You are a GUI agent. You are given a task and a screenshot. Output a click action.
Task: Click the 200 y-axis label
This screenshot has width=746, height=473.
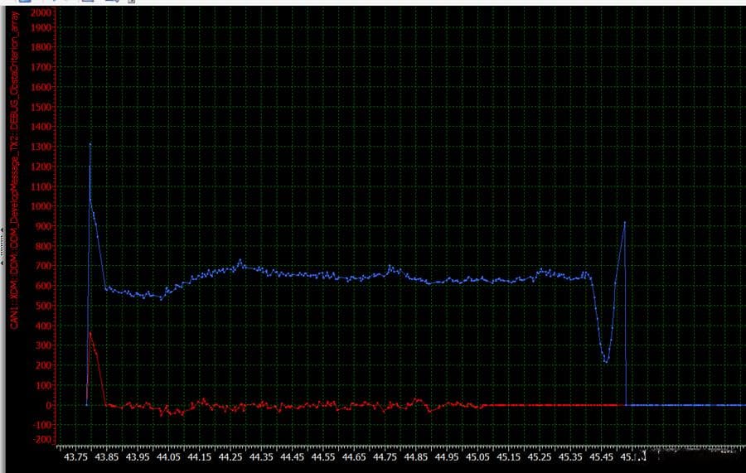[x=43, y=365]
